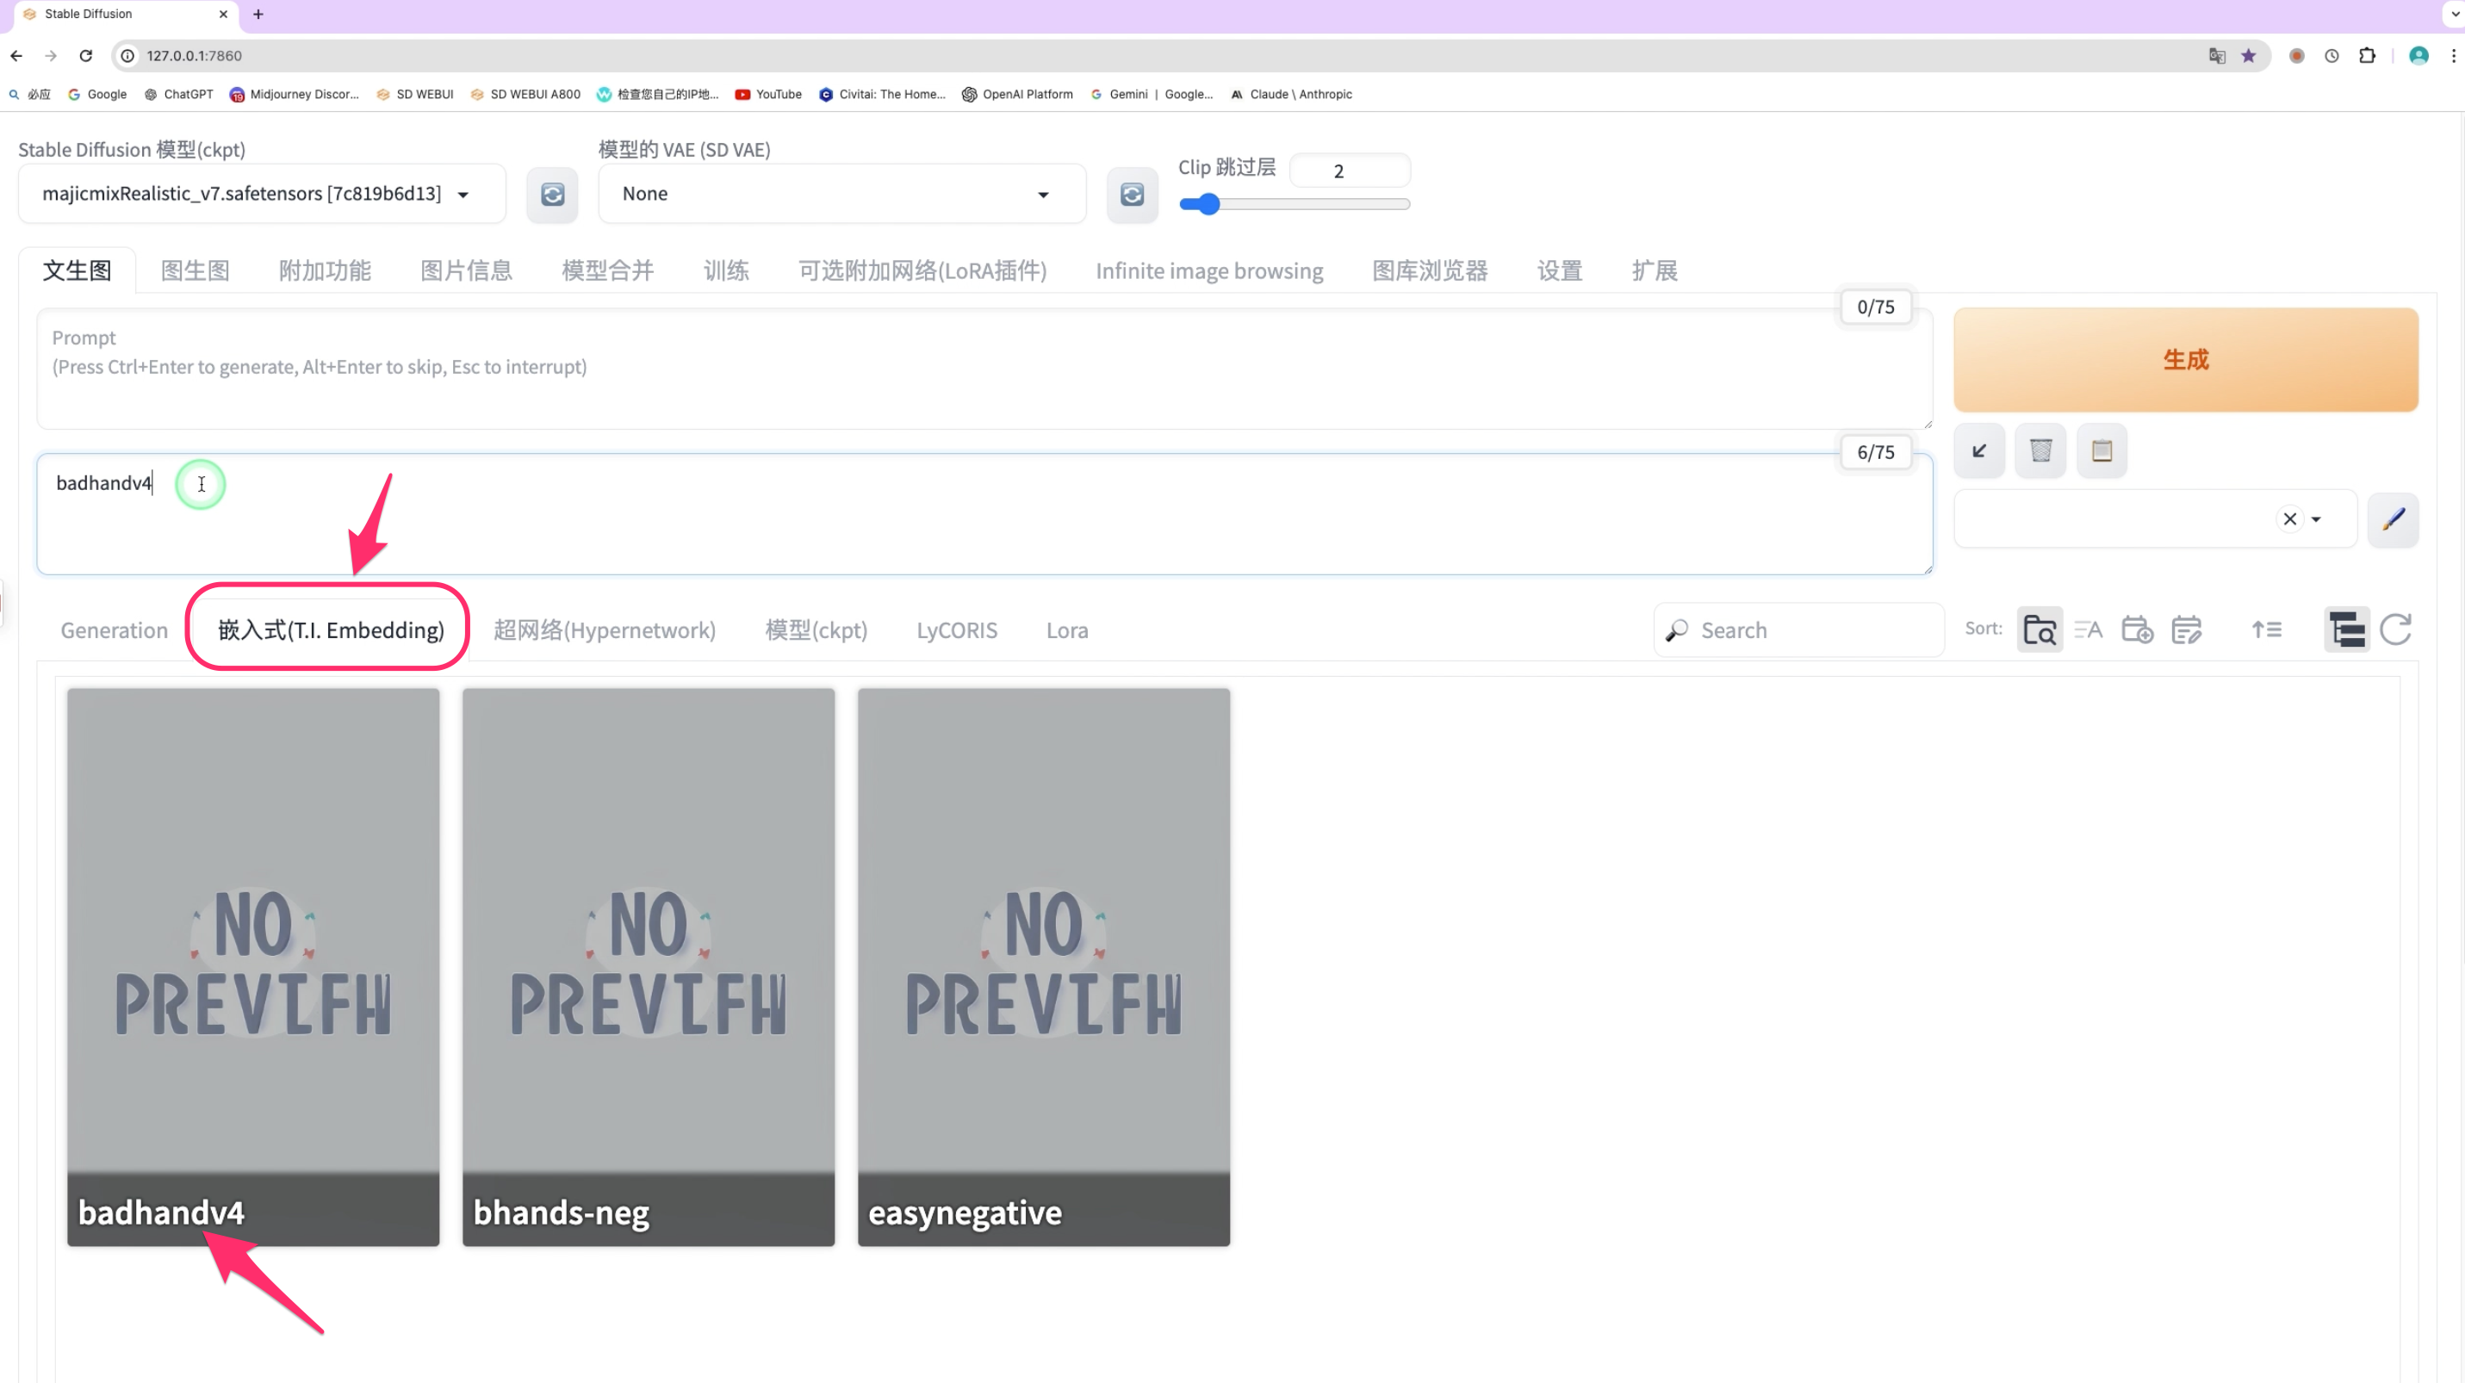Select the easynegative embedding card

pos(1043,967)
